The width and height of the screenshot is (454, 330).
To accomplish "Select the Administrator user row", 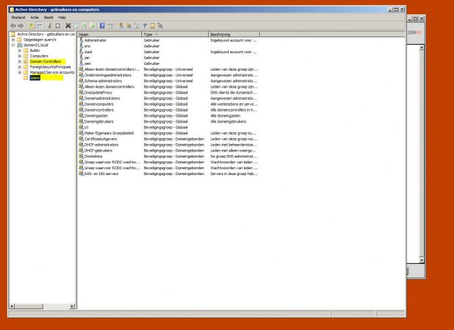I will pos(168,40).
